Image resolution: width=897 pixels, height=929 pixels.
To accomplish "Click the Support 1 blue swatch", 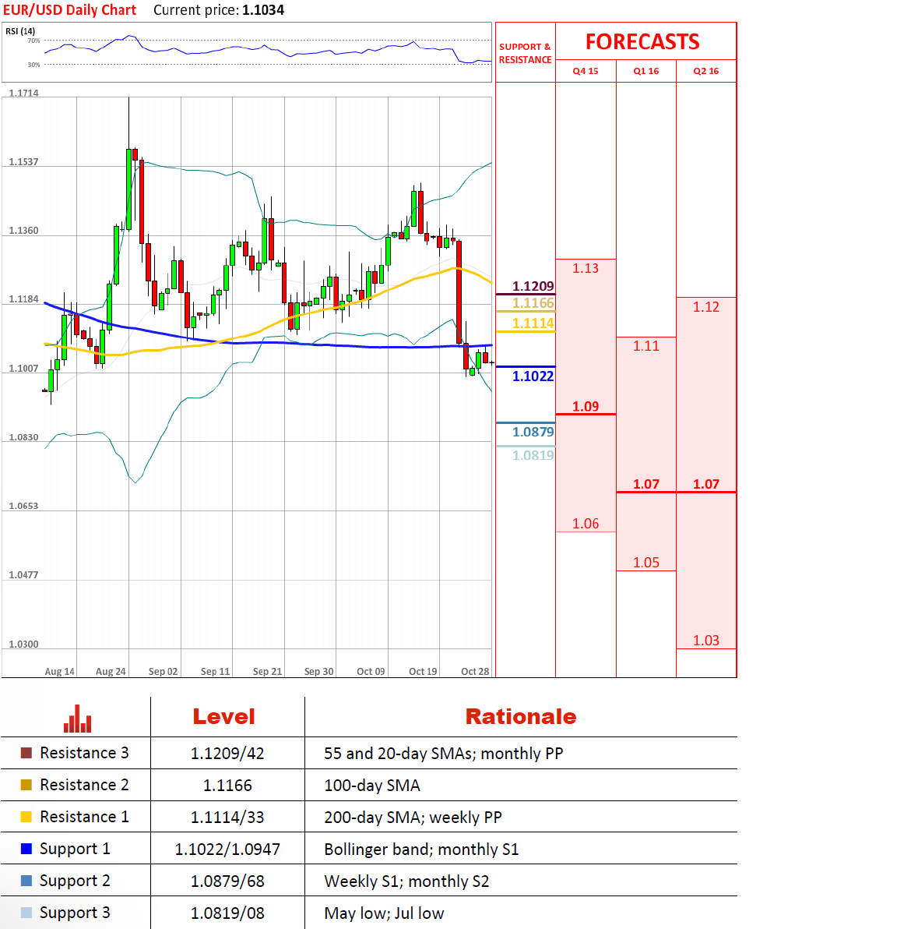I will (26, 849).
